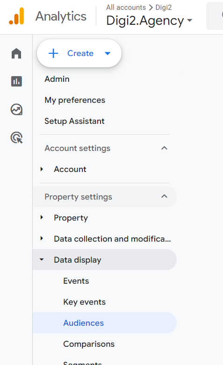Open the Explore trending chart icon
Viewport: 223px width, 365px height.
click(x=16, y=109)
